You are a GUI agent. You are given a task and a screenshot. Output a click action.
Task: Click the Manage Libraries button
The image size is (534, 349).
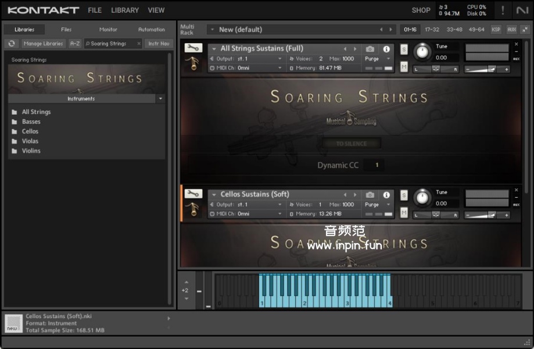point(44,44)
